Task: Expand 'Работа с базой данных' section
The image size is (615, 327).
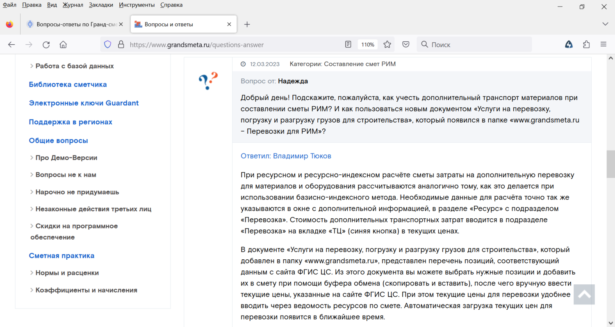Action: tap(74, 66)
